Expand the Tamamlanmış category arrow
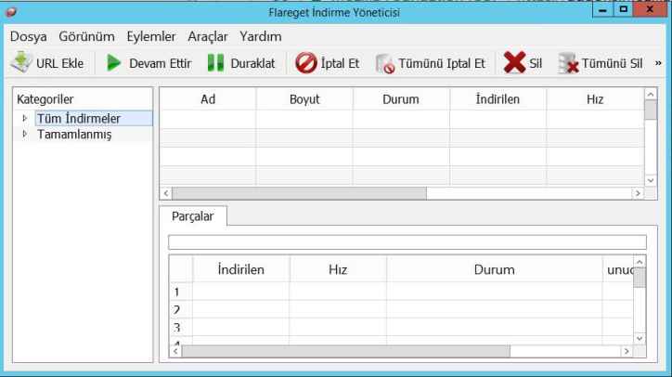The image size is (672, 377). click(25, 135)
